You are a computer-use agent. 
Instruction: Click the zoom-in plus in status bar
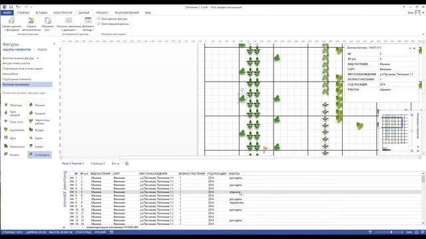[401, 232]
